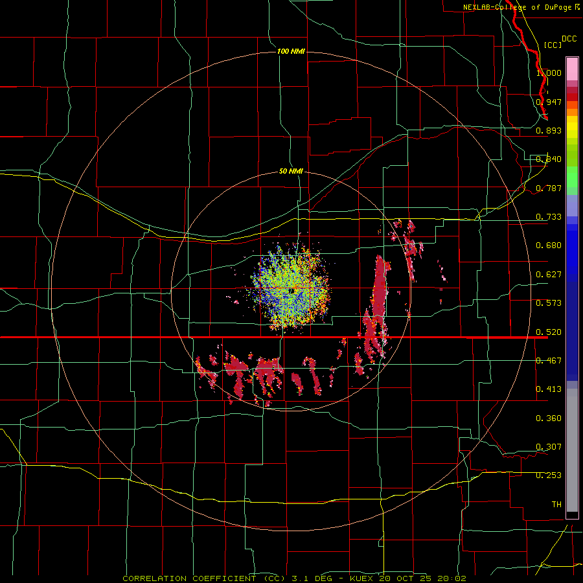The height and width of the screenshot is (583, 583).
Task: Click the KUEX radar site identifier
Action: tap(362, 578)
